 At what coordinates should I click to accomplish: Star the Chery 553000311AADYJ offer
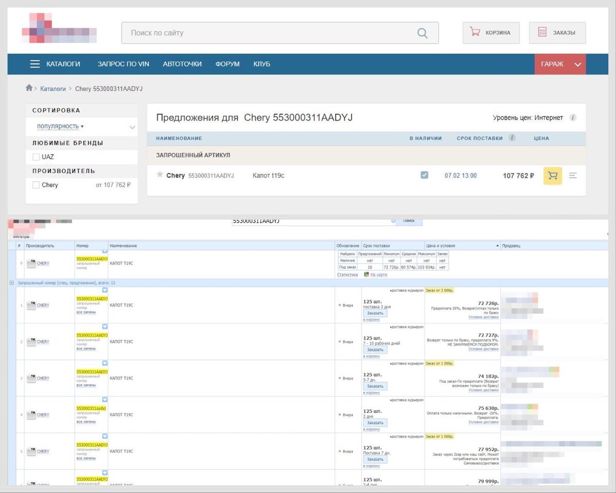pos(160,175)
